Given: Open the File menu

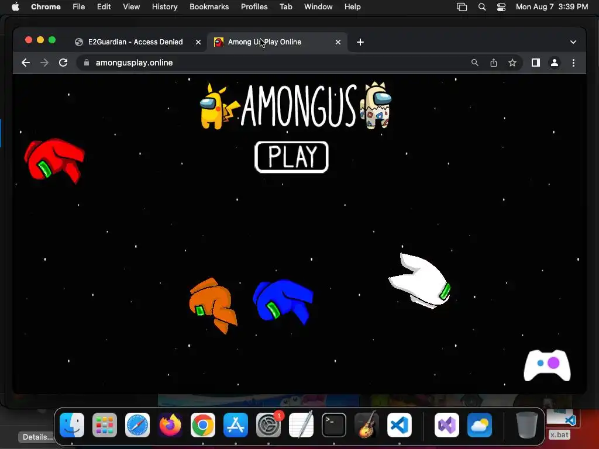Looking at the screenshot, I should pos(79,7).
